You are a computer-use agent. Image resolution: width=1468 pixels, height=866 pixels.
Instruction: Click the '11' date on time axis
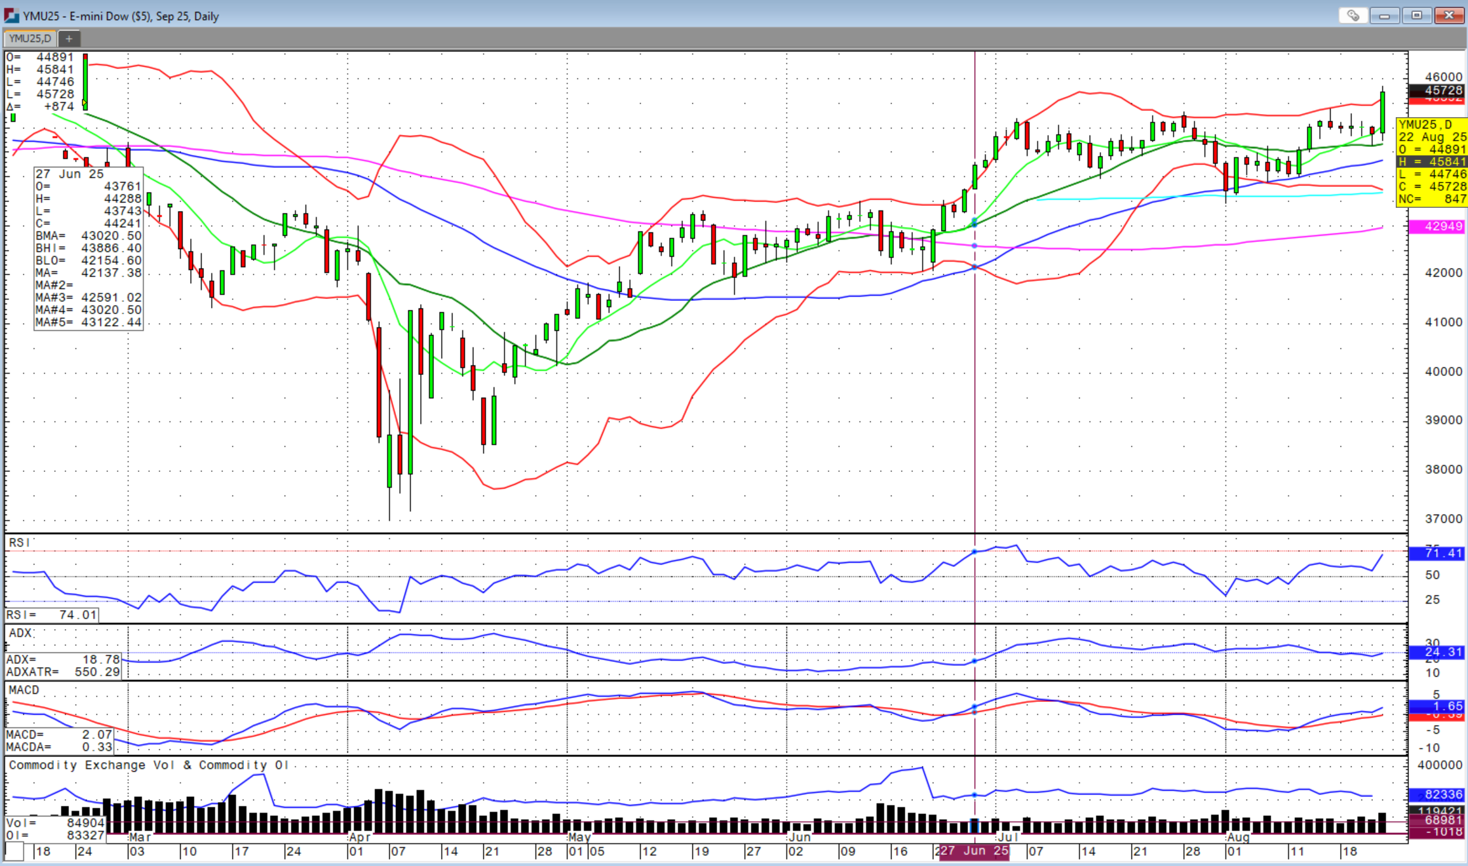point(1296,852)
